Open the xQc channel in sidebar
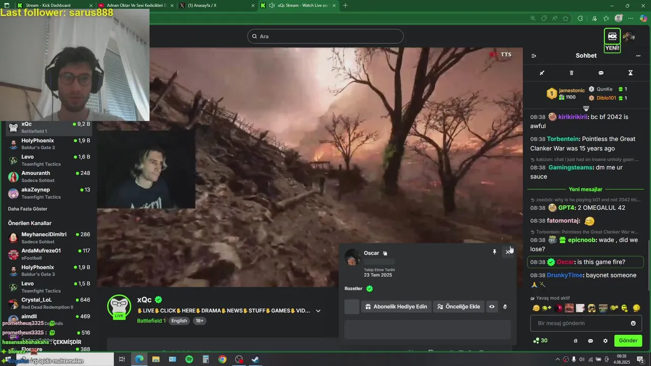The height and width of the screenshot is (366, 651). (49, 128)
